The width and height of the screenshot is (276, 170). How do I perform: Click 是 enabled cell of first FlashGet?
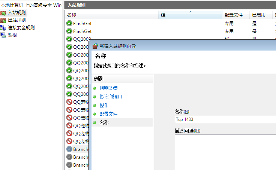tap(254, 23)
